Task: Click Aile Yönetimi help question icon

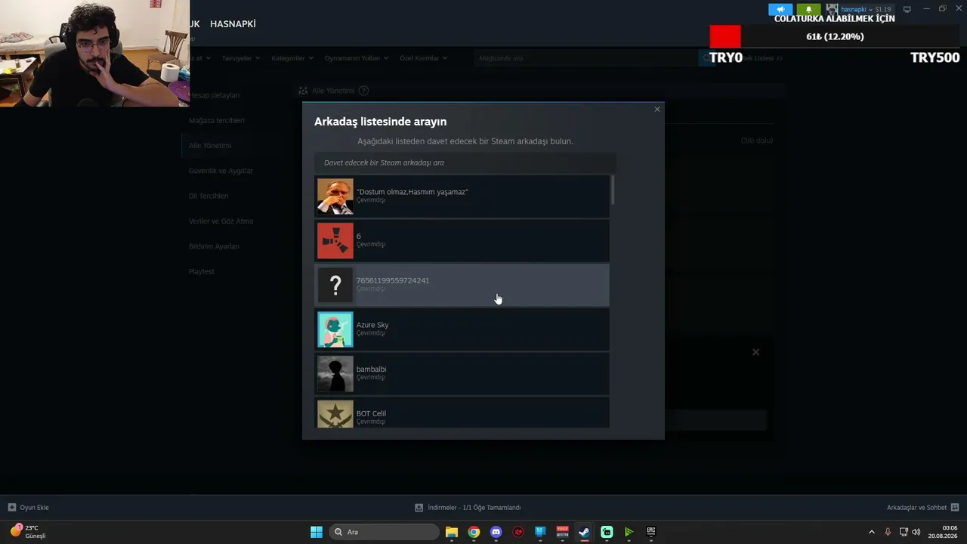Action: pyautogui.click(x=363, y=91)
